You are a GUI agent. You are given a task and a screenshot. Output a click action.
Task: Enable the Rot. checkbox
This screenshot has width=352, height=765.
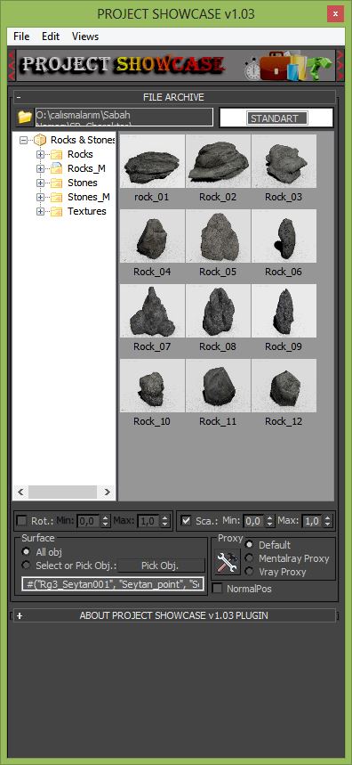22,521
